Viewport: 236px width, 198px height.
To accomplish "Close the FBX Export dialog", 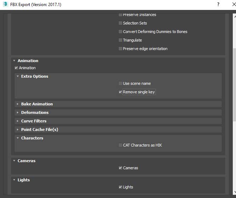I will click(234, 4).
